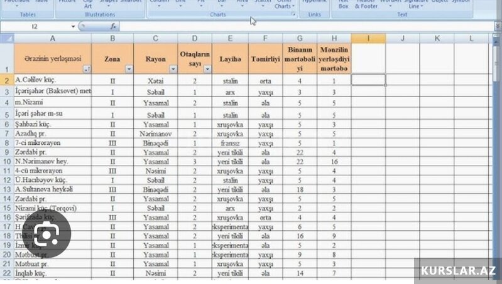Open the Layihə column filter dropdown
Viewport: 502px width, 284px height.
click(243, 69)
